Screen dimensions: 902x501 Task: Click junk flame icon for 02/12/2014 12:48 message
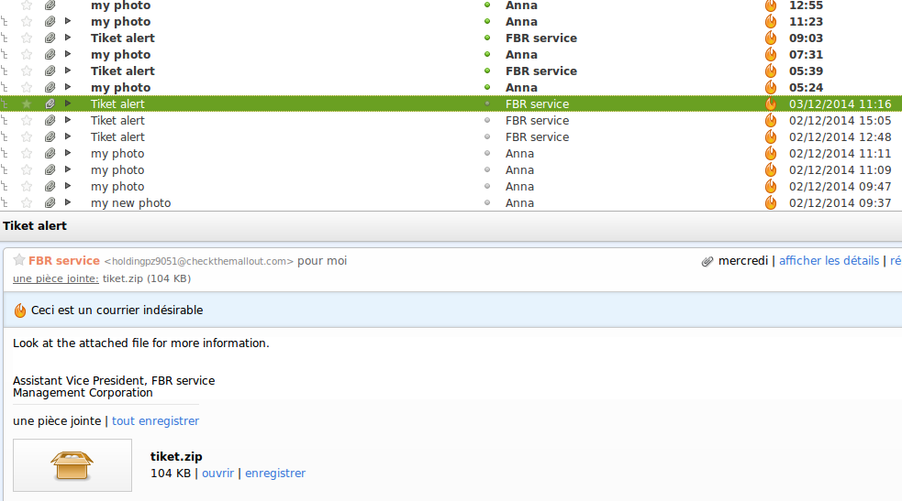click(771, 137)
